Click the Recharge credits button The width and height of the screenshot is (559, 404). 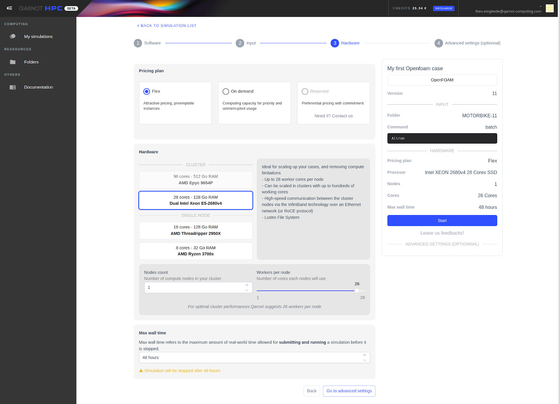click(x=444, y=8)
